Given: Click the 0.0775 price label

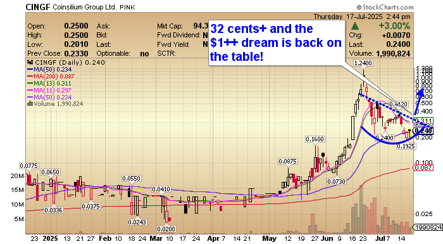Looking at the screenshot, I should (29, 165).
